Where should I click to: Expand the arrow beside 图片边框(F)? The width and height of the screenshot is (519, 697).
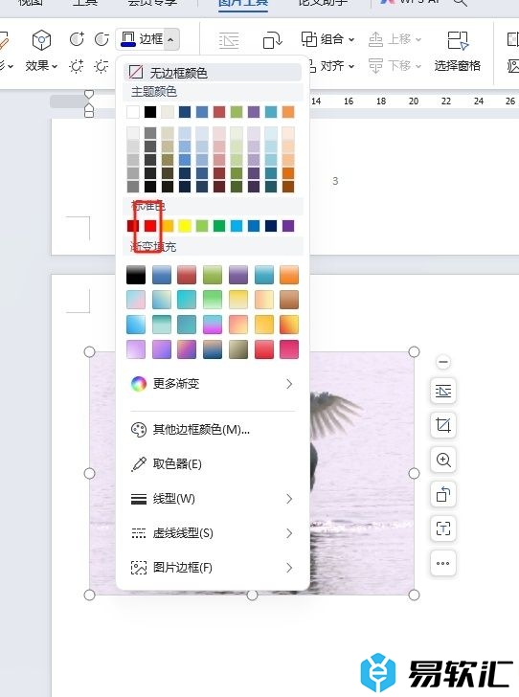pyautogui.click(x=289, y=568)
